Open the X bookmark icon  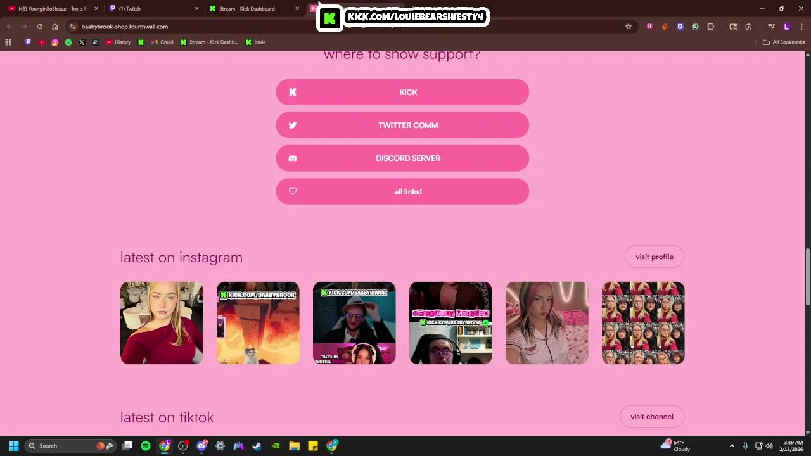tap(82, 42)
